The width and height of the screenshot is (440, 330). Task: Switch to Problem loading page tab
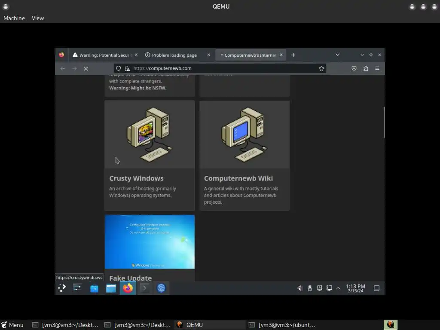point(177,55)
